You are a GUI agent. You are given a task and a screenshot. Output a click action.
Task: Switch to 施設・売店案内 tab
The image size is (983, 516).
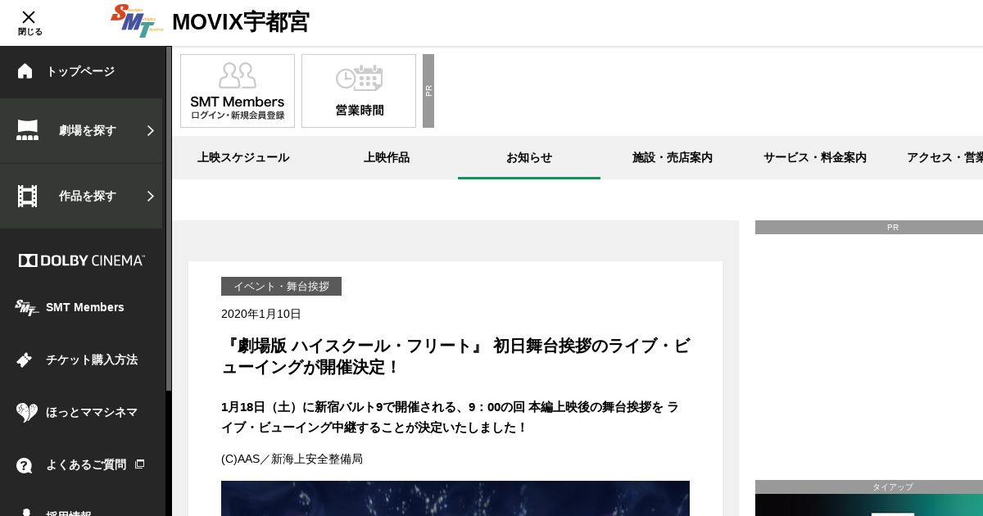(673, 157)
